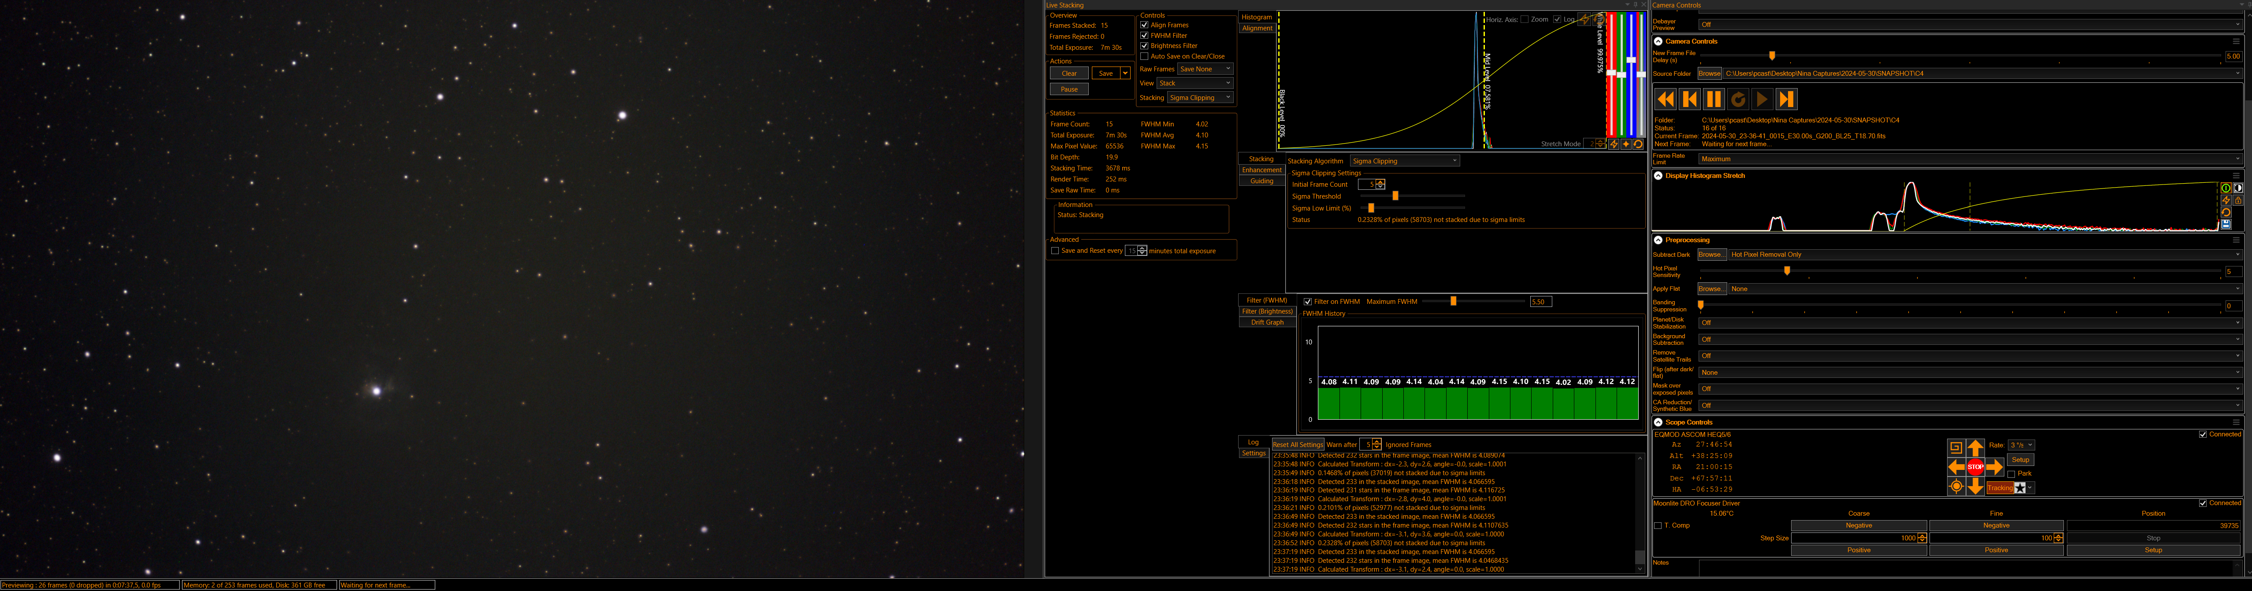Screen dimensions: 2252x591
Task: Start the spiral search pattern
Action: (1956, 447)
